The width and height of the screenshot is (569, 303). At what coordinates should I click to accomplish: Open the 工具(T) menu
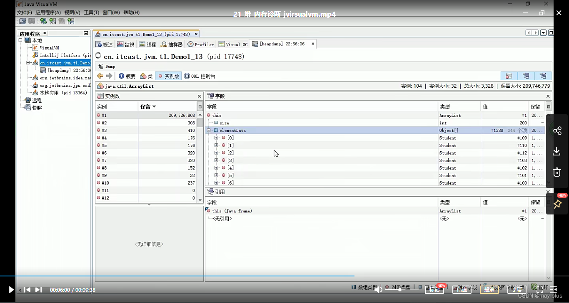91,12
